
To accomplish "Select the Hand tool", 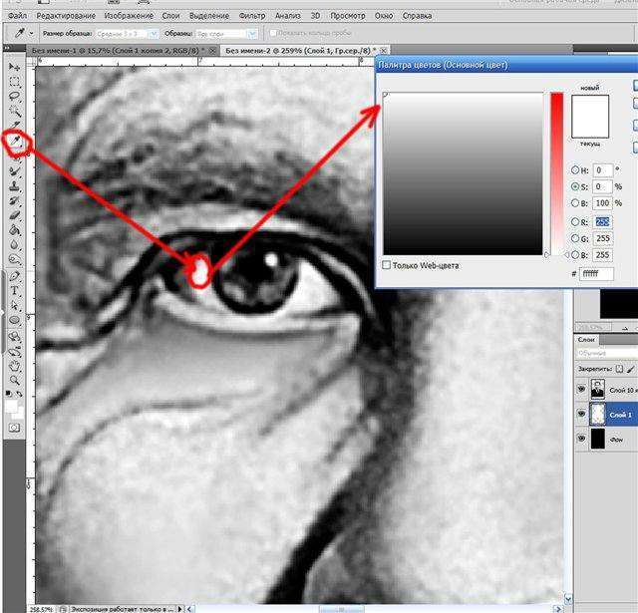I will 15,365.
